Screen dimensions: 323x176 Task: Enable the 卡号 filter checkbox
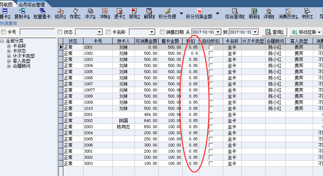4,32
